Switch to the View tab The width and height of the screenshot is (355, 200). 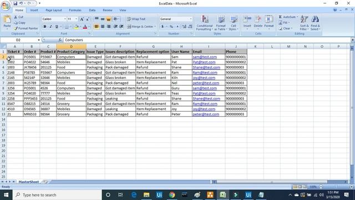pos(123,10)
